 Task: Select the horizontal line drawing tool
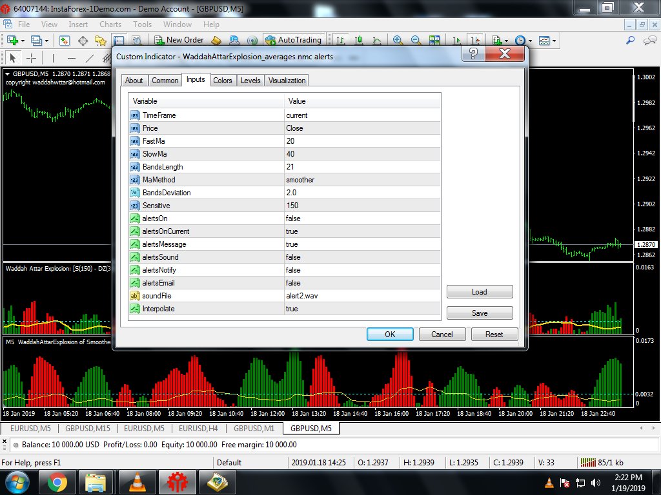[x=72, y=58]
